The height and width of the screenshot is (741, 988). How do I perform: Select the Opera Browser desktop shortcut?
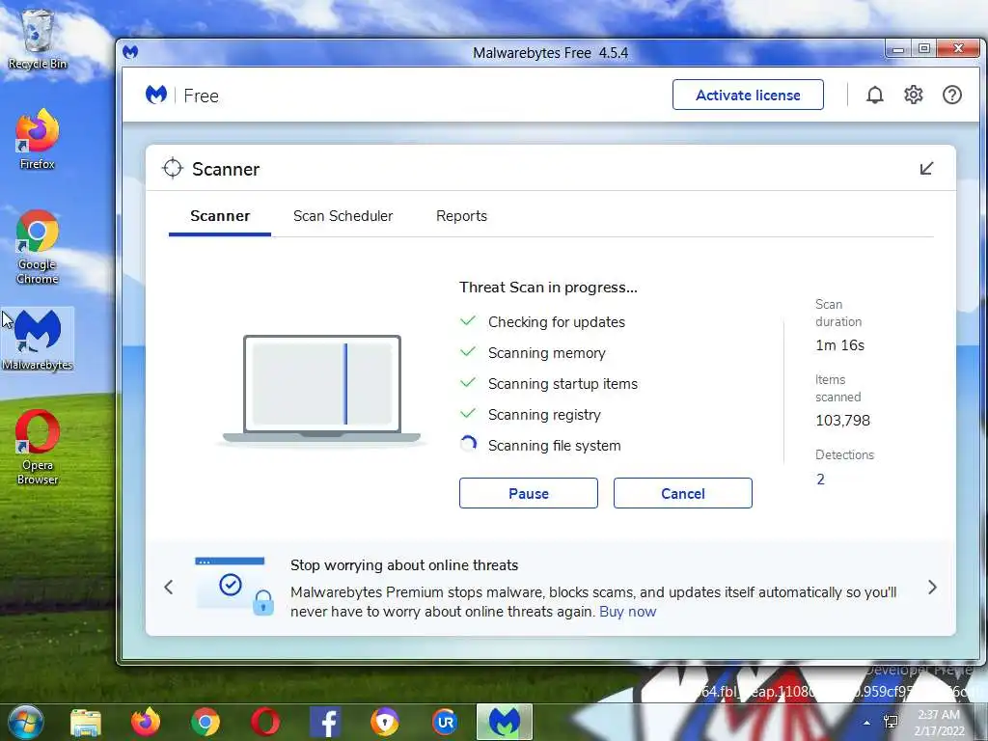38,448
